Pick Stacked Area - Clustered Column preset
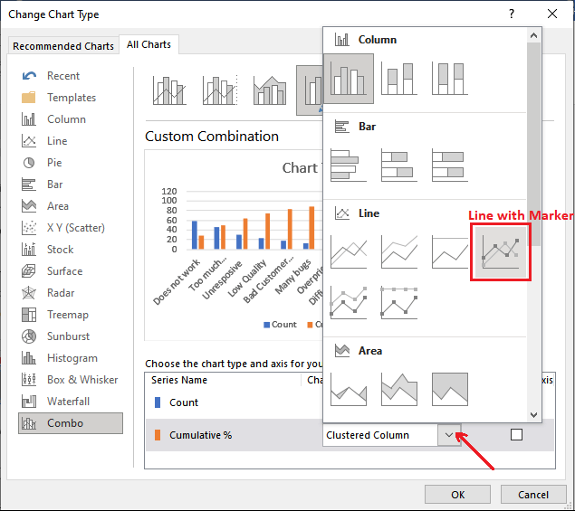This screenshot has height=511, width=575. 270,90
